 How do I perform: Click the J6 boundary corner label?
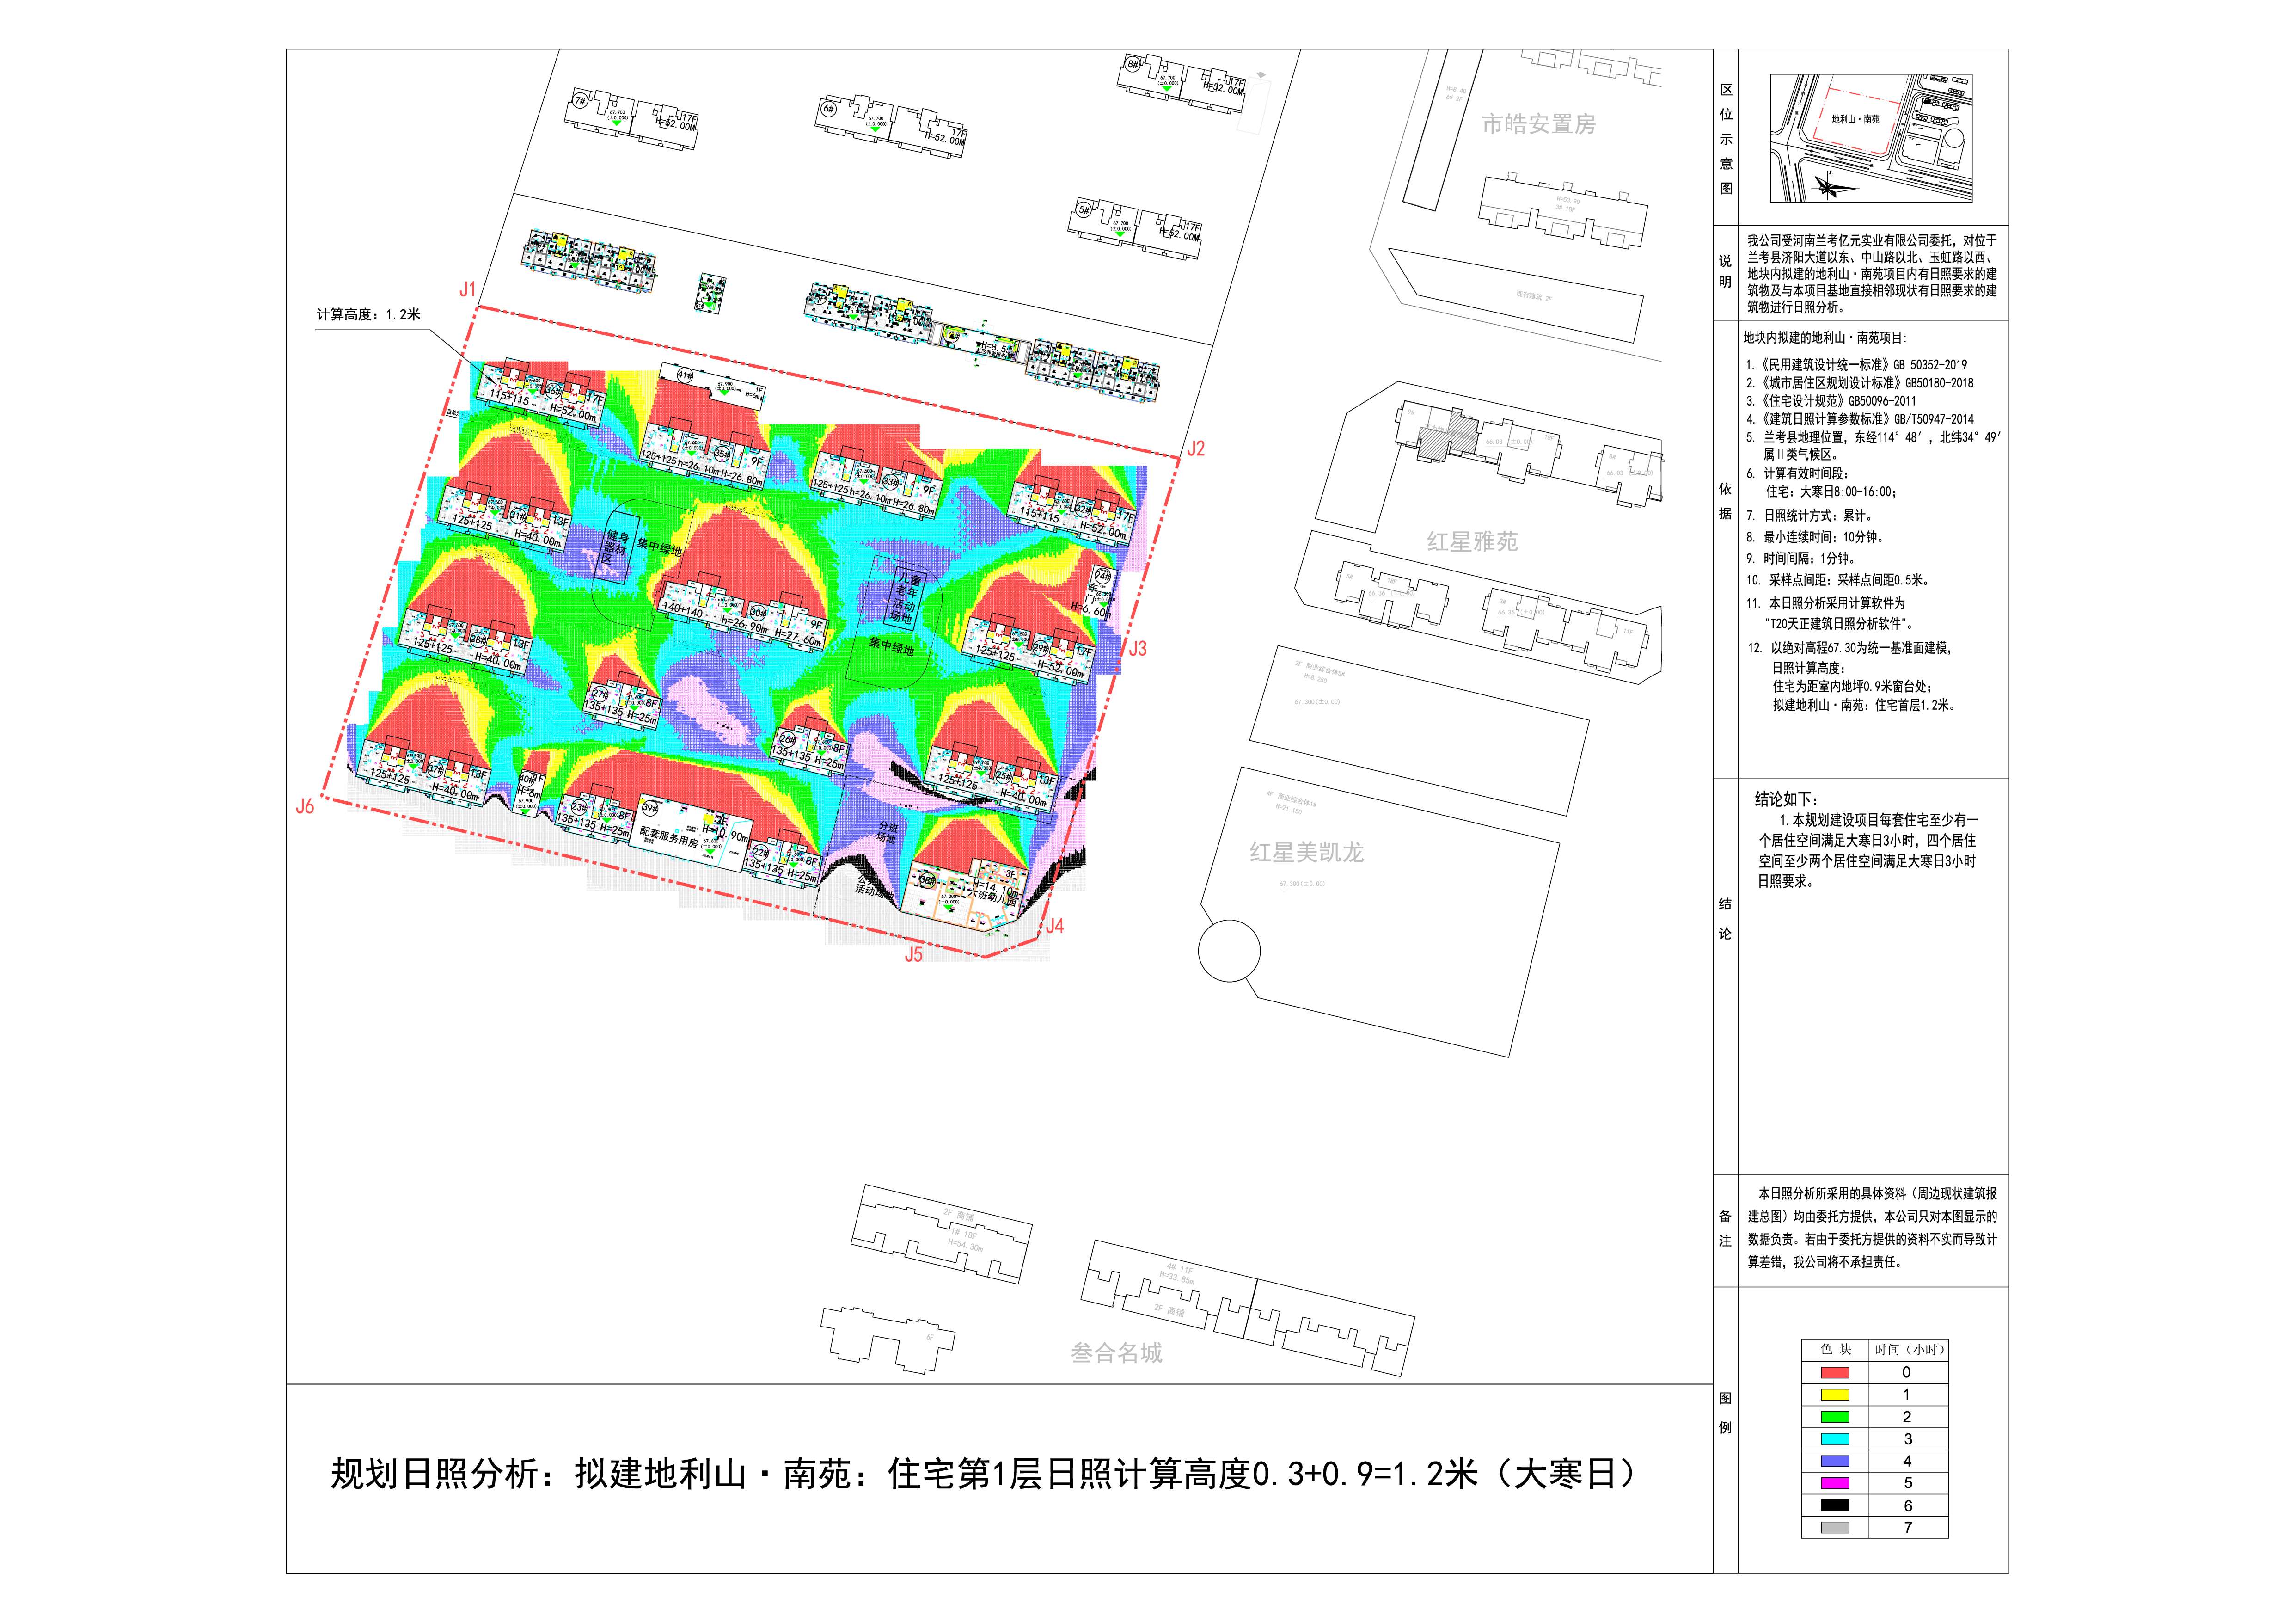click(x=305, y=806)
